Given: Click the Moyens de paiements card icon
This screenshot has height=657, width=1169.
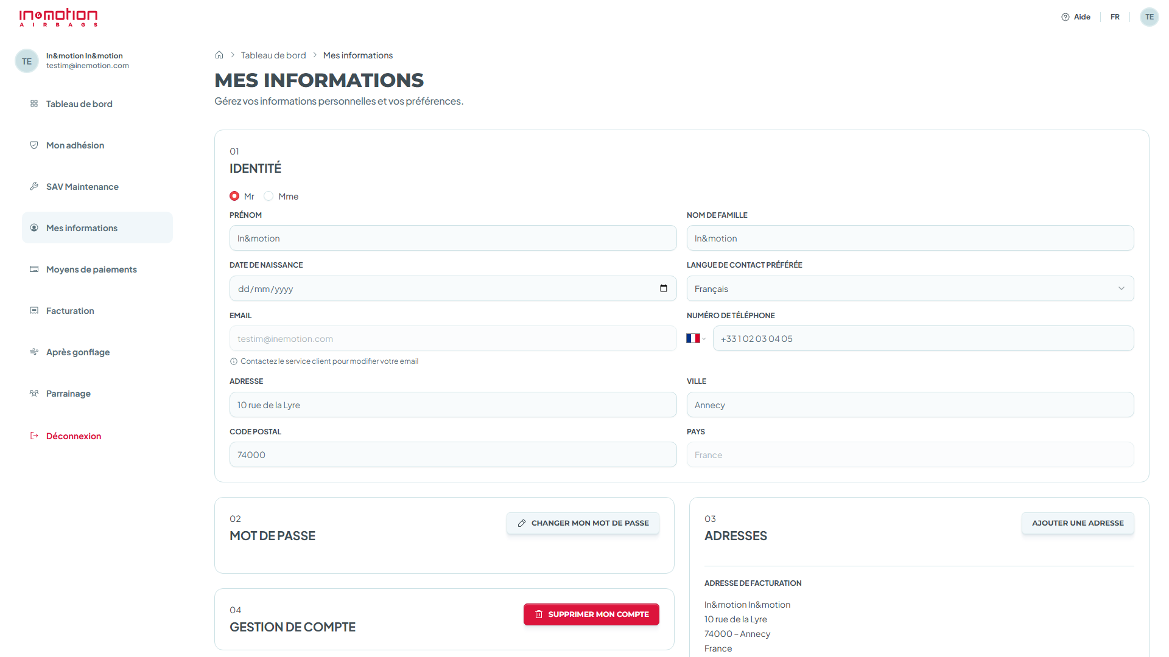Looking at the screenshot, I should (x=34, y=269).
